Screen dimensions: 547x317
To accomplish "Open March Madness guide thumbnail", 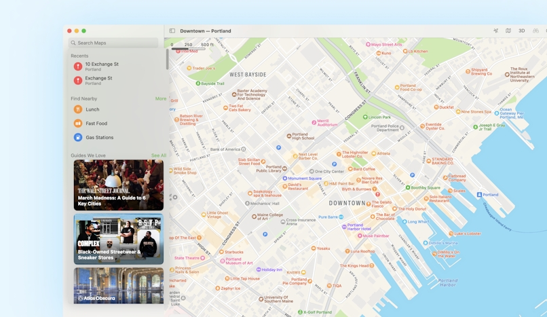I will (119, 185).
